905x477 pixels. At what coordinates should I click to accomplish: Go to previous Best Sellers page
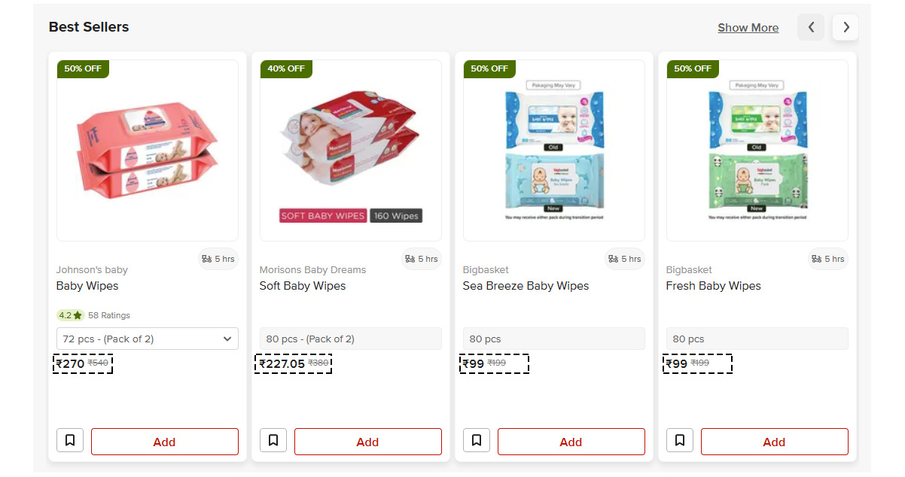pyautogui.click(x=811, y=28)
